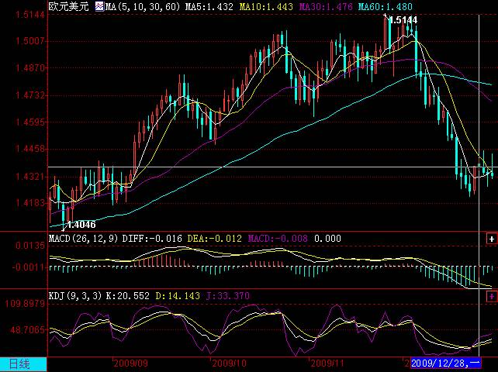The image size is (498, 372).
Task: Click the yellow D:14.143 value
Action: click(x=178, y=296)
